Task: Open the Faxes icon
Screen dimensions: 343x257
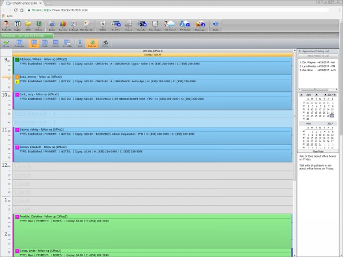Action: pyautogui.click(x=127, y=25)
